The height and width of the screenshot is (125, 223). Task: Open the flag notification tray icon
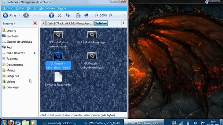point(203,123)
